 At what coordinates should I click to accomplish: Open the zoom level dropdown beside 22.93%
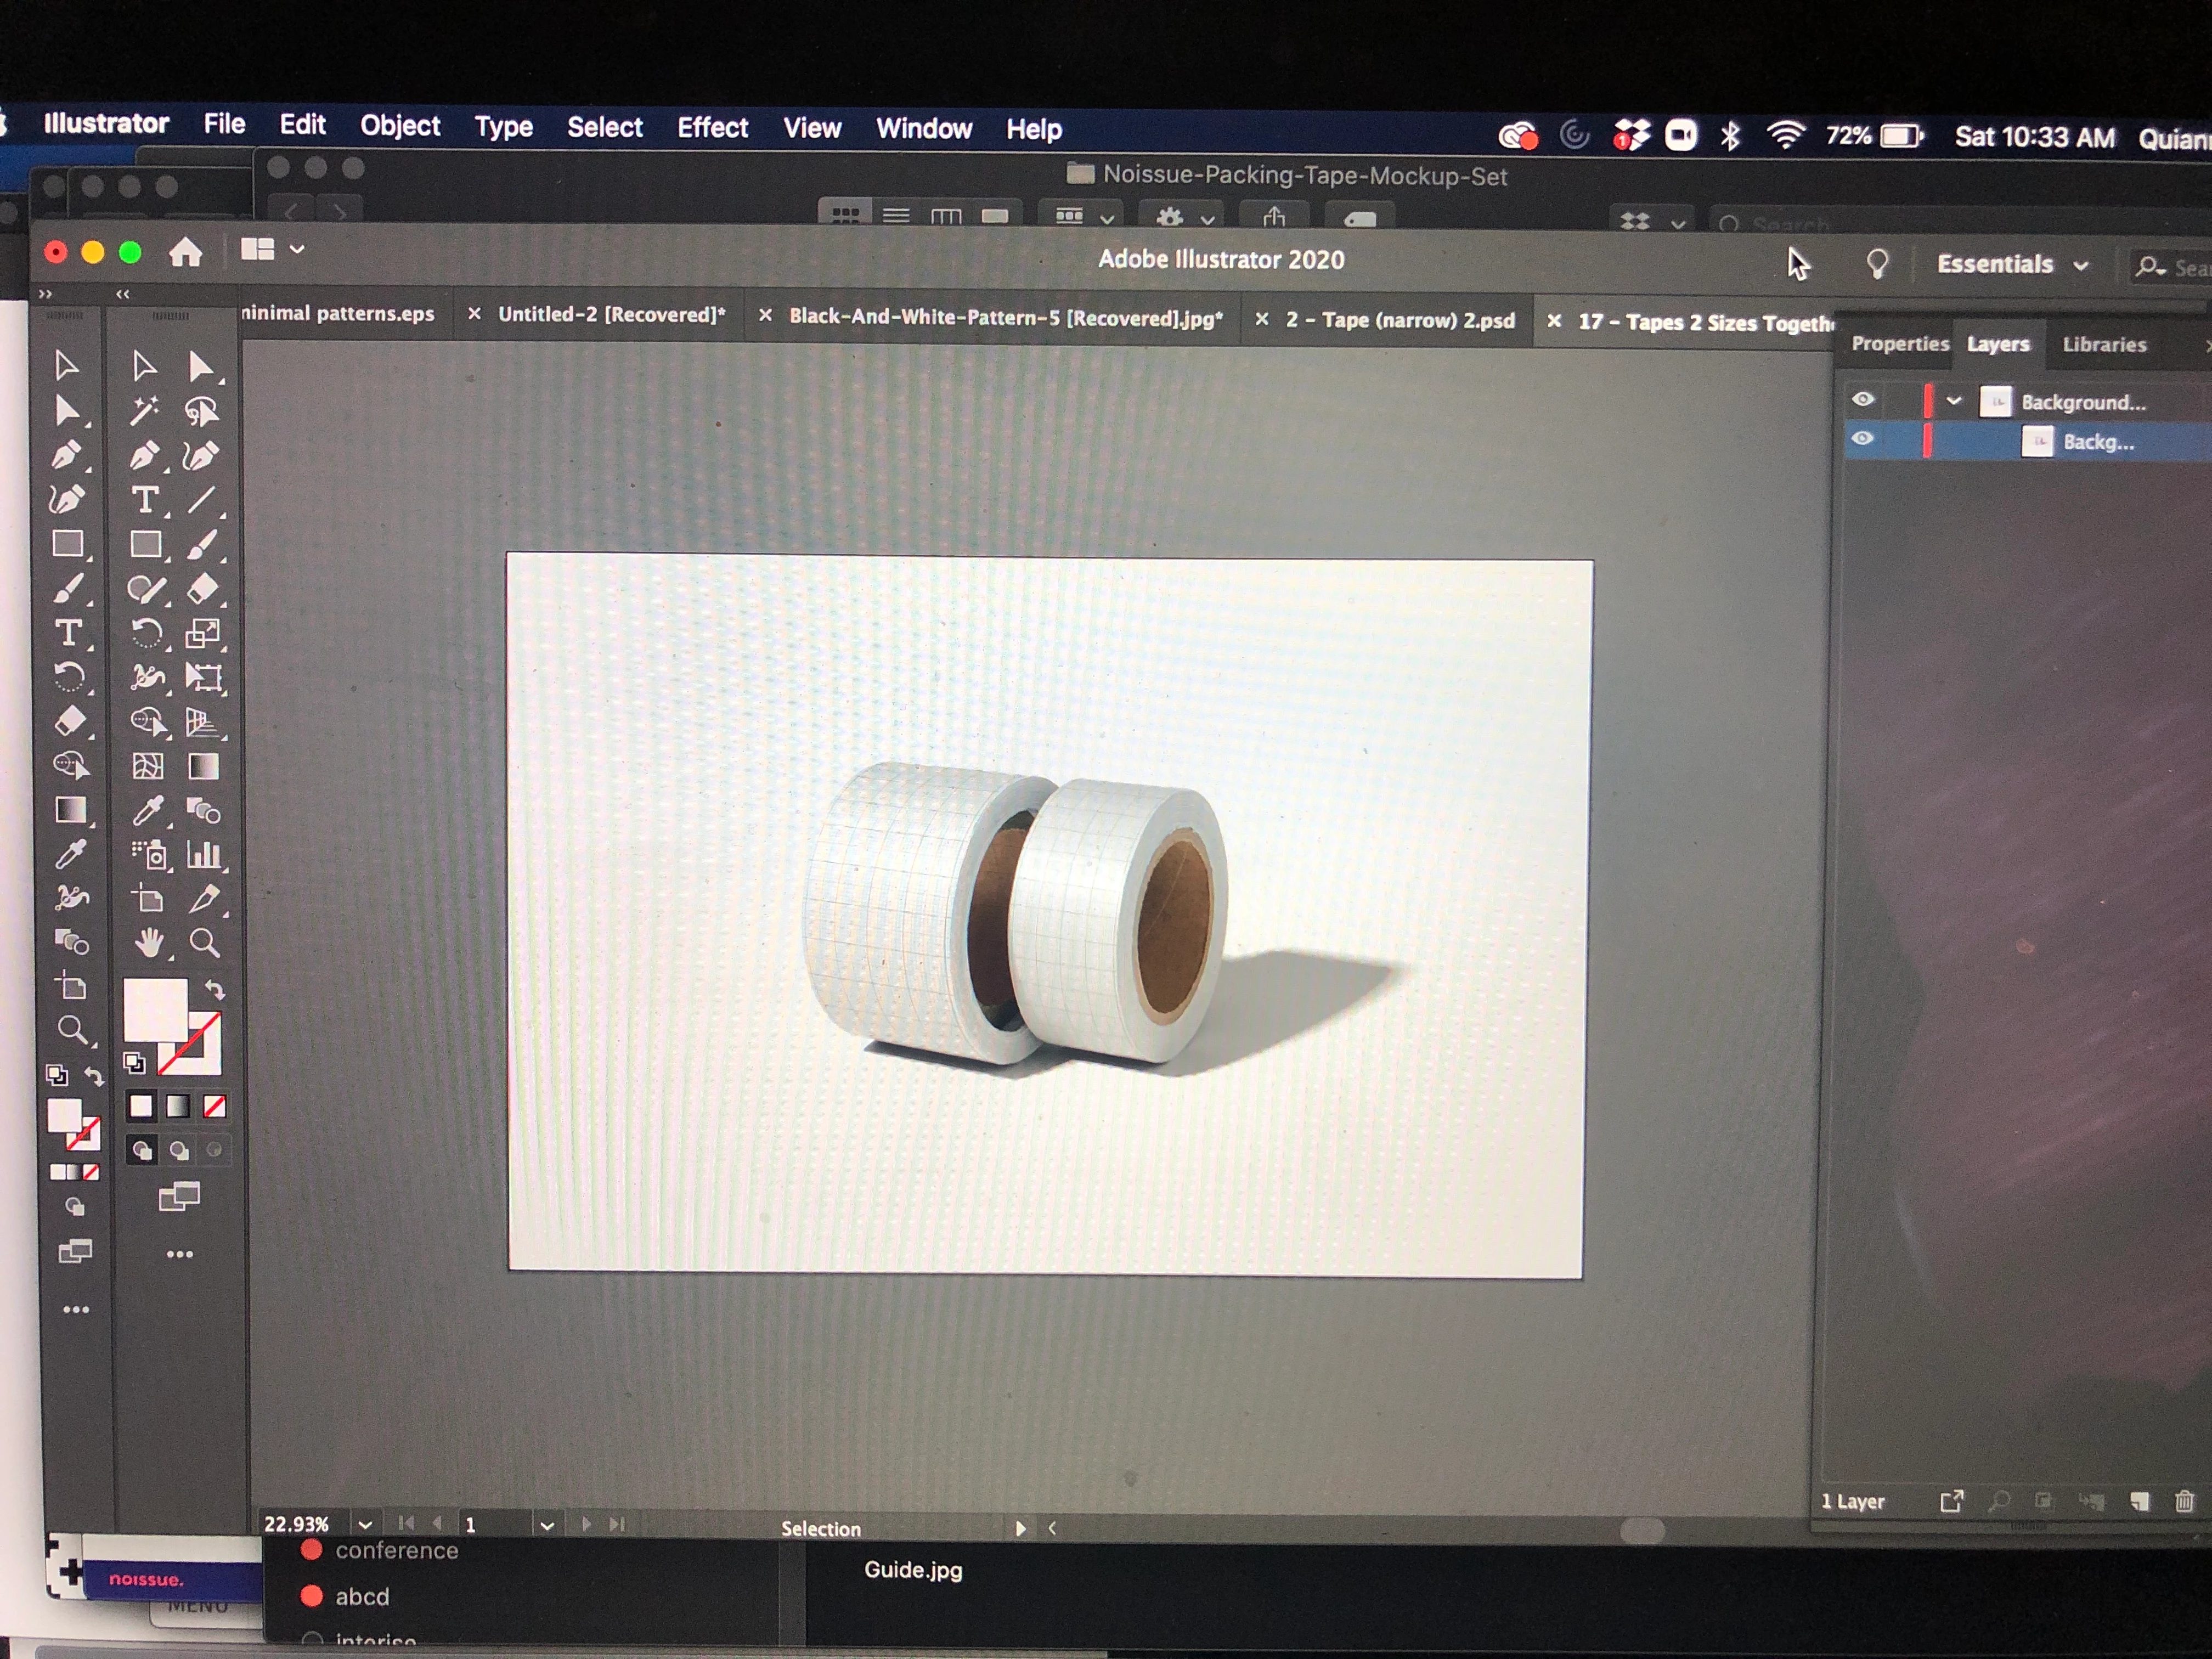[x=365, y=1524]
